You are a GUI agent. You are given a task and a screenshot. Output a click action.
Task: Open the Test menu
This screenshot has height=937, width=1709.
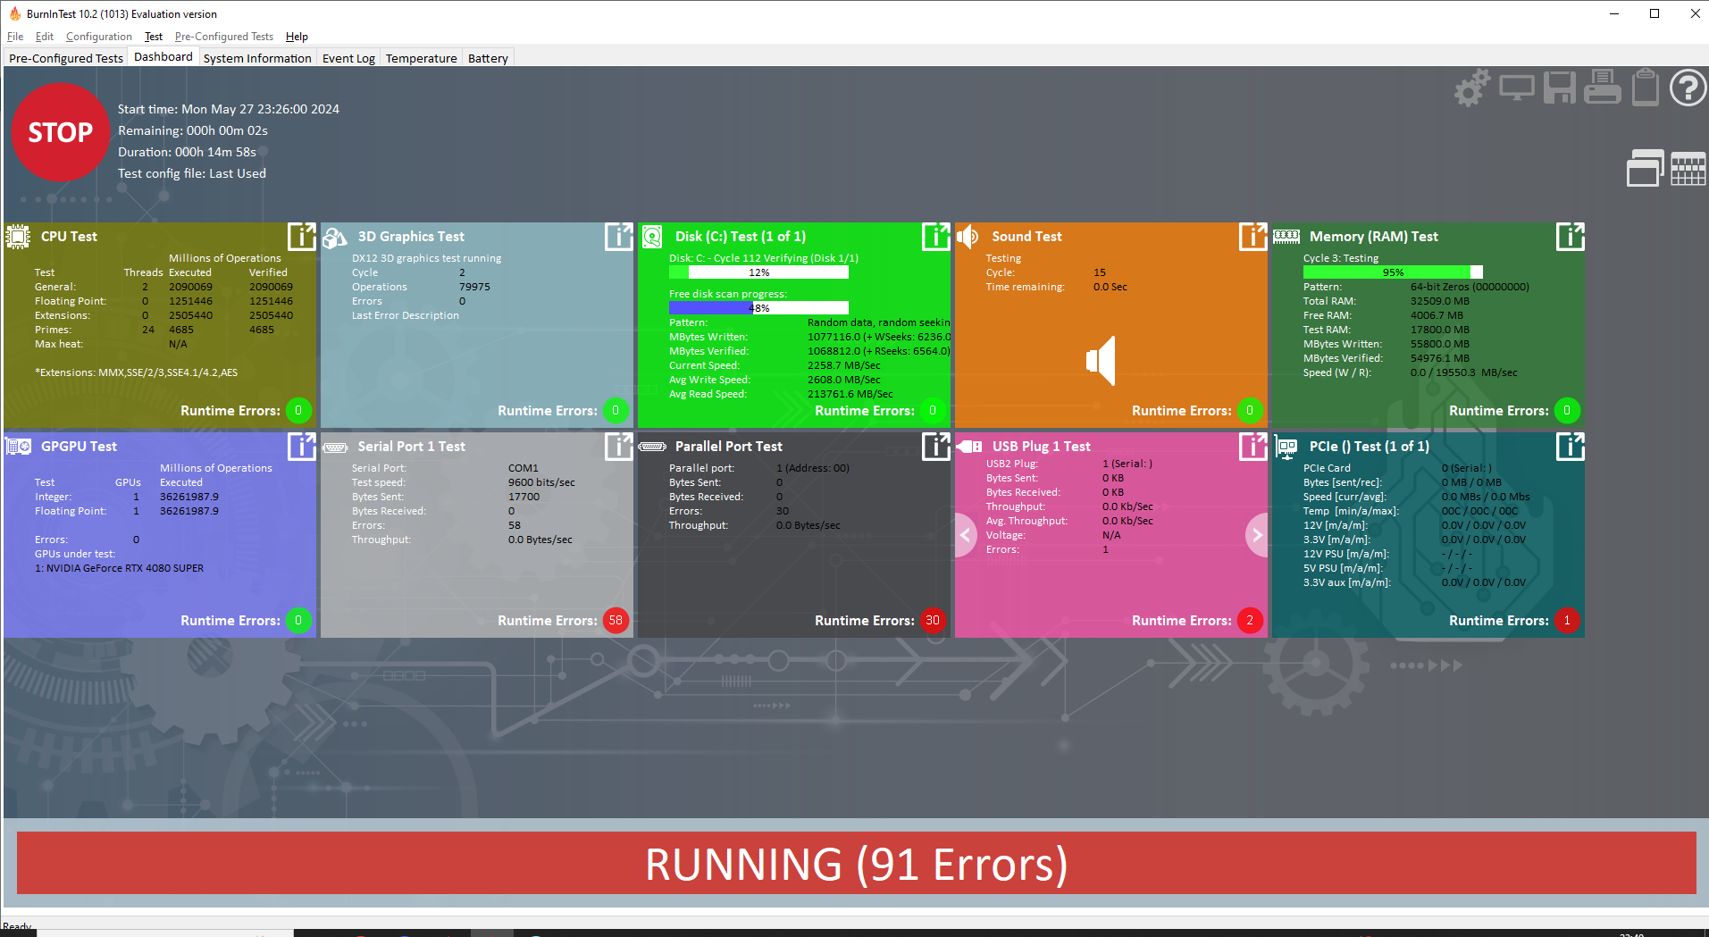[x=154, y=37]
